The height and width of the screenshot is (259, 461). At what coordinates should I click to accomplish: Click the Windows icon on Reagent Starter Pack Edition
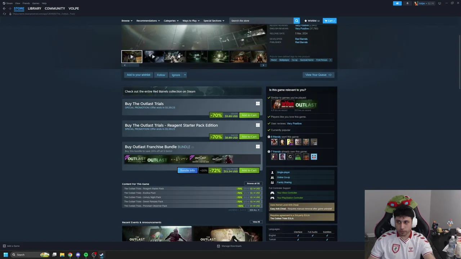[258, 125]
